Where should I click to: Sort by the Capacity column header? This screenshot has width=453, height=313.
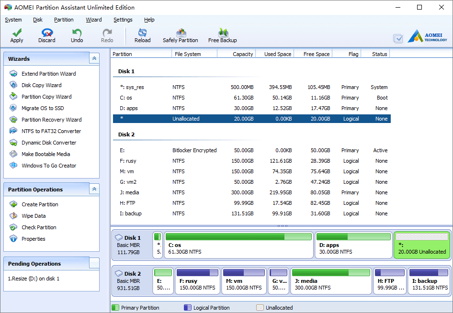click(x=237, y=54)
